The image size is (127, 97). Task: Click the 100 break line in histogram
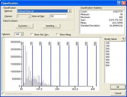coord(23,64)
